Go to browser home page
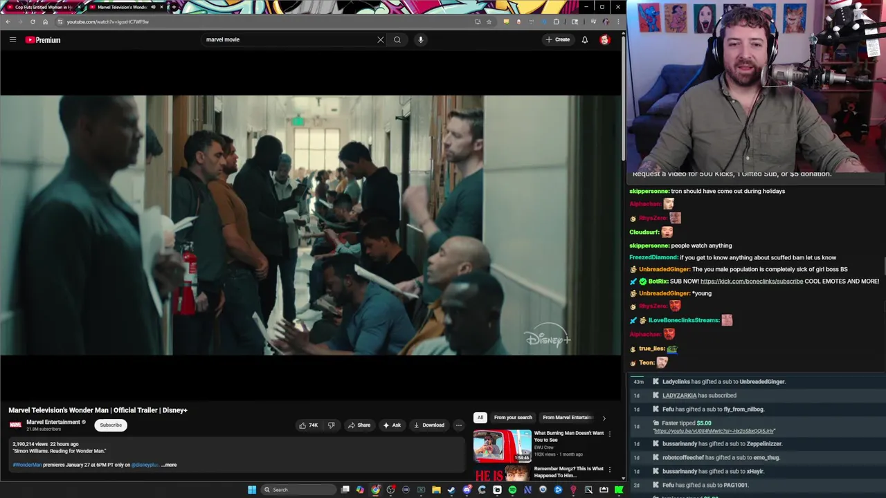This screenshot has width=886, height=498. pyautogui.click(x=45, y=21)
